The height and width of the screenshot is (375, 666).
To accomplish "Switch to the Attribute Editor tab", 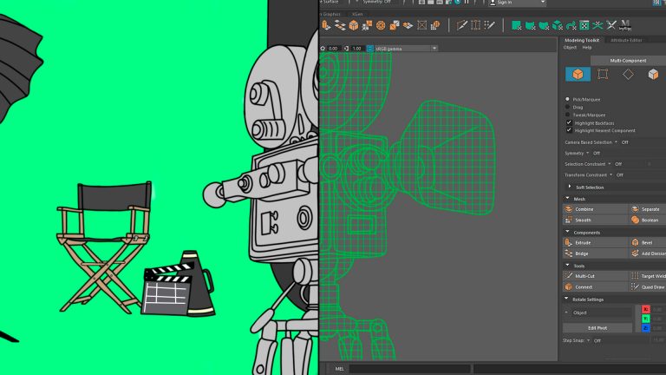I will click(626, 40).
